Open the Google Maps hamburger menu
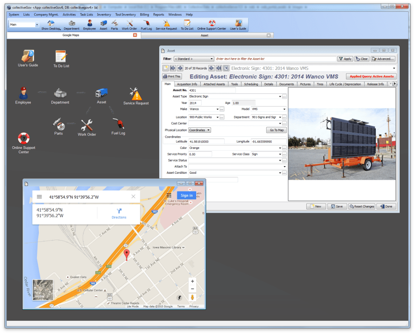This screenshot has height=334, width=415. point(40,197)
